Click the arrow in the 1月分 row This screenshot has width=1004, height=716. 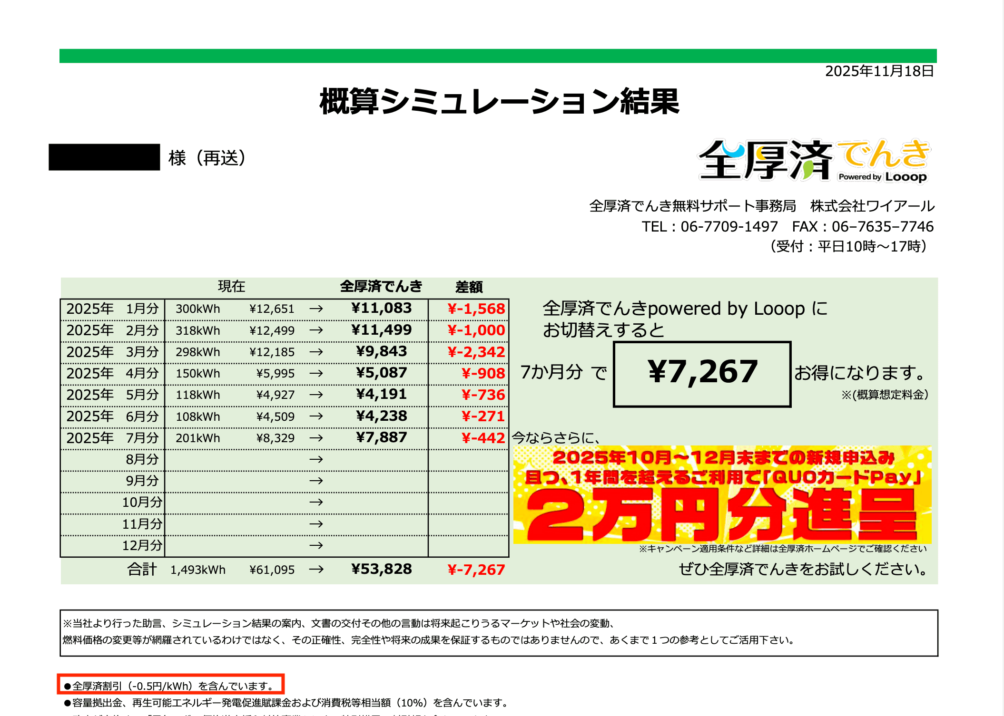click(316, 309)
